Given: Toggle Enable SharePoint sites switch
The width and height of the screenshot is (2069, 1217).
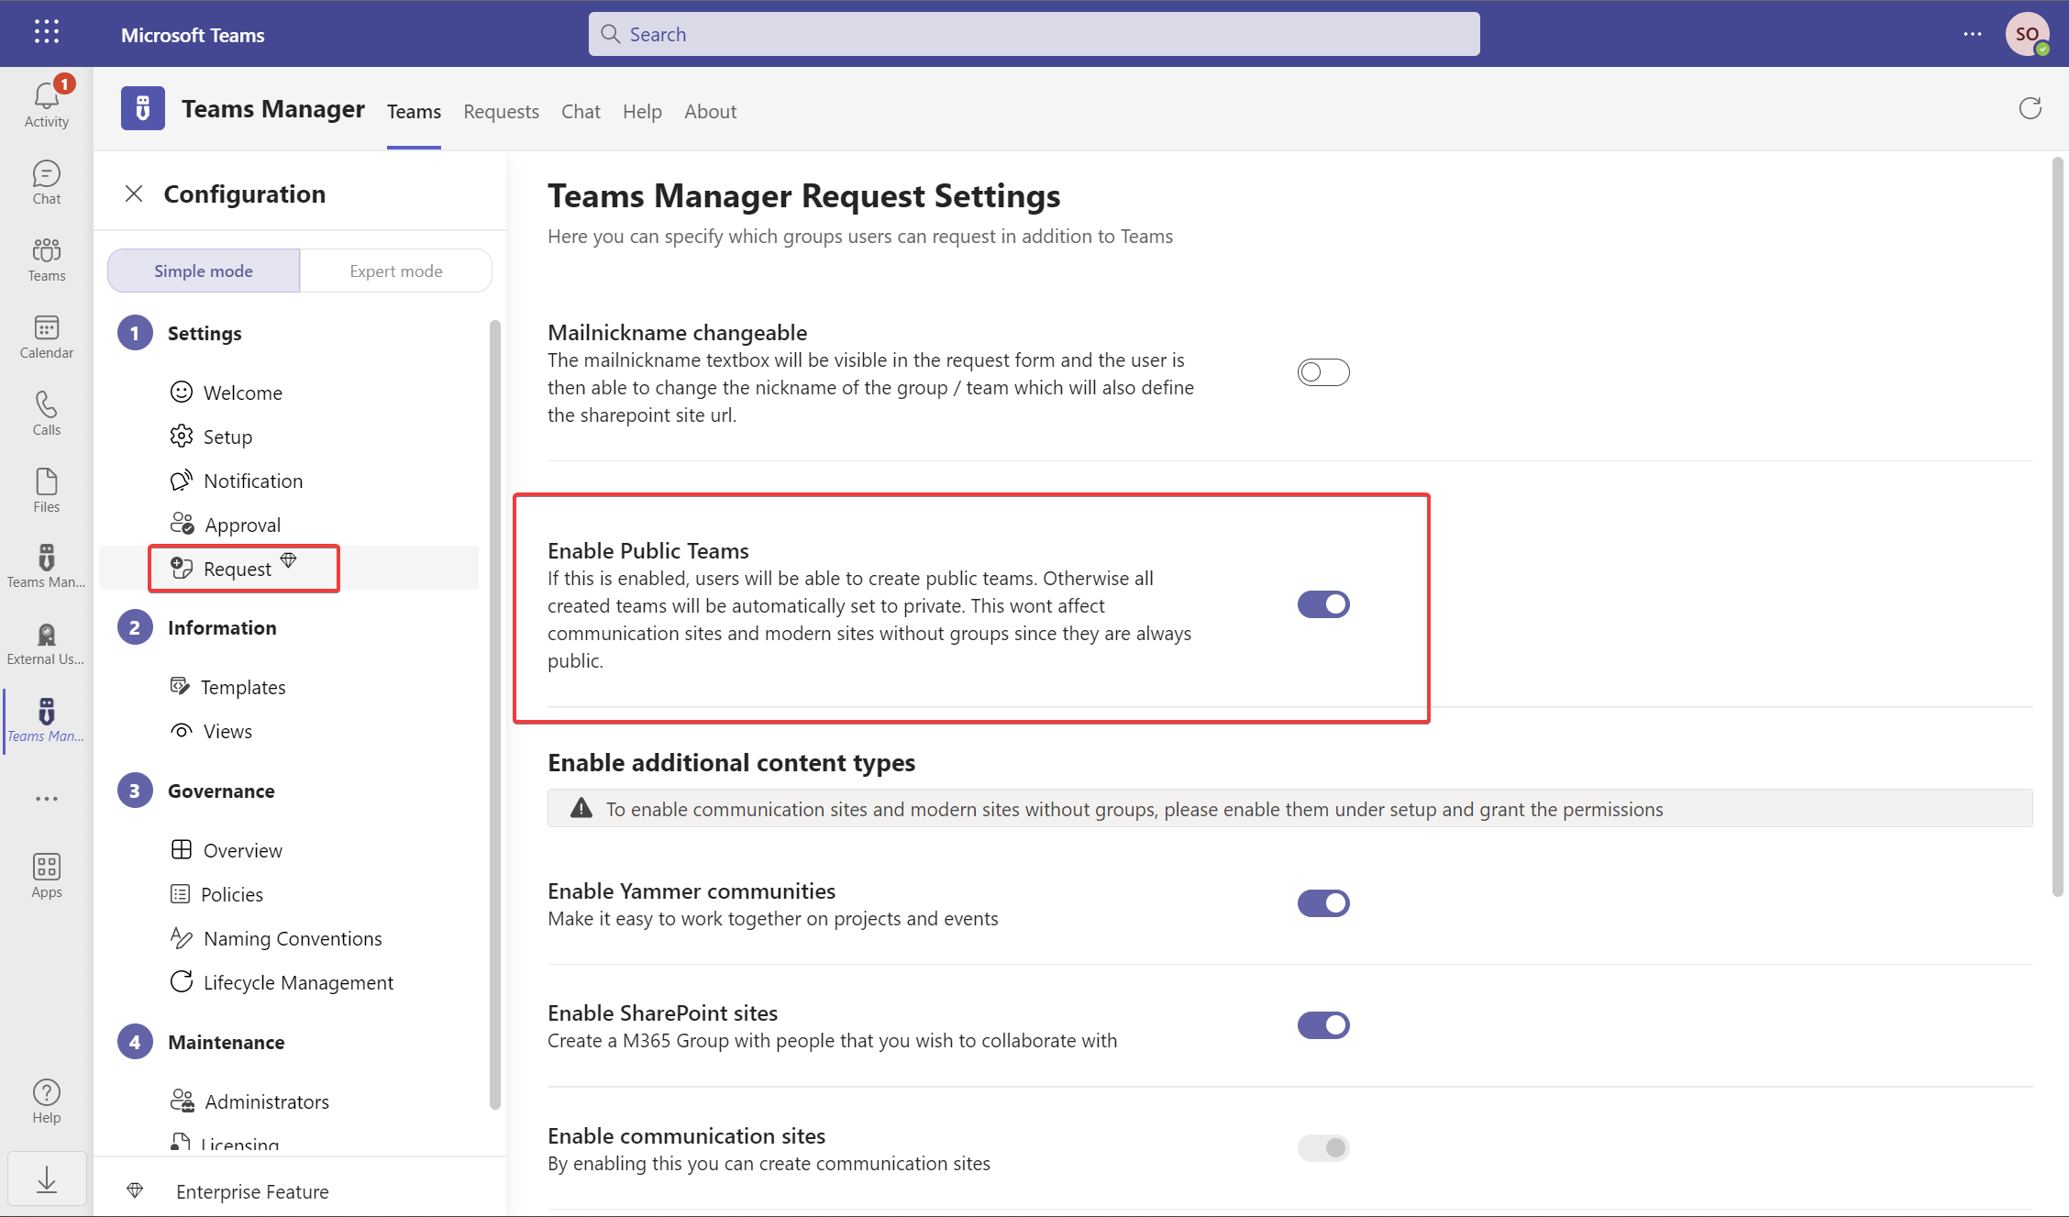Looking at the screenshot, I should (x=1323, y=1025).
